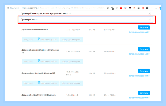
Task: Download the Broadcom Wireless LAN driver with Загрузить
Action: (144, 49)
